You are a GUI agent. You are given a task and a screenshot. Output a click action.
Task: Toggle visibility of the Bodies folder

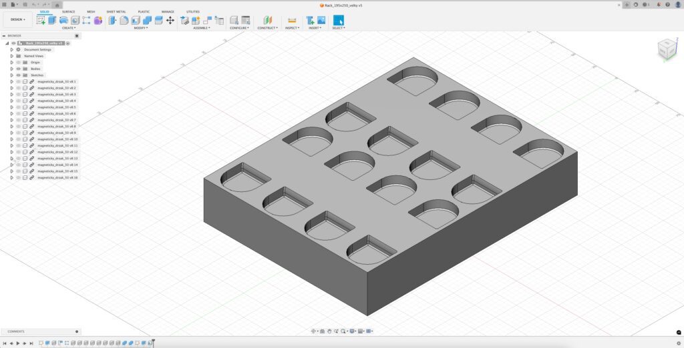tap(18, 69)
